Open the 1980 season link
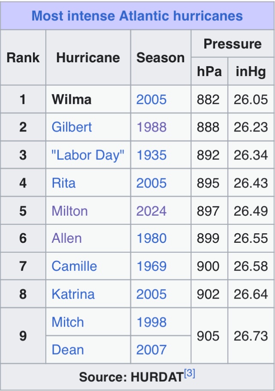This screenshot has width=275, height=391. pos(151,238)
